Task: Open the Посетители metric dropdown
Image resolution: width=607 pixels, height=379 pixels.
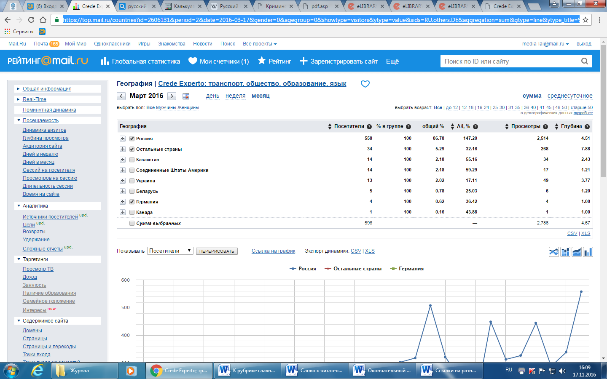Action: pos(170,251)
